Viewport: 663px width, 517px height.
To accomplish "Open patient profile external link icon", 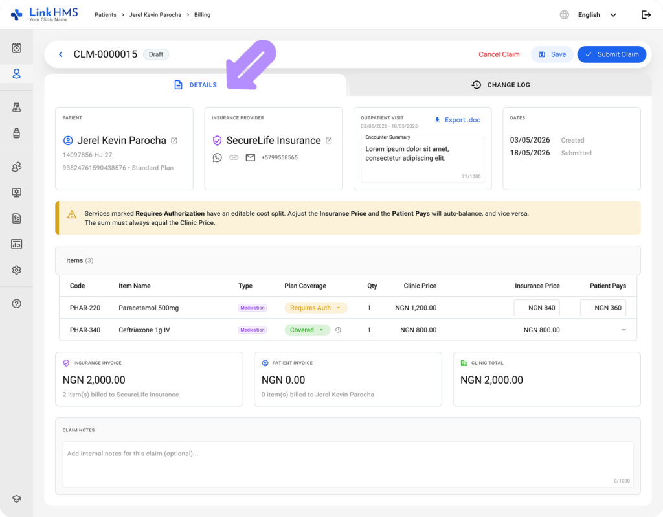I will click(174, 141).
